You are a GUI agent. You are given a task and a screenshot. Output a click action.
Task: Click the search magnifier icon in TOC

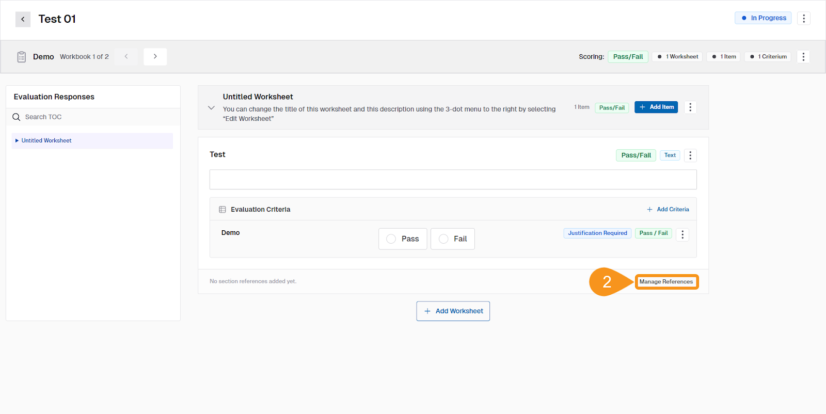click(x=17, y=117)
